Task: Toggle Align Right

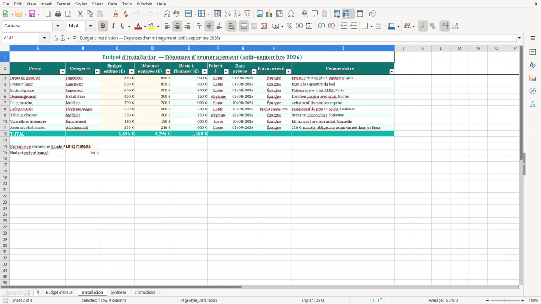Action: [x=187, y=26]
